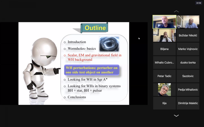Click the 'Introduction' outline item
The width and height of the screenshot is (204, 127).
(77, 42)
